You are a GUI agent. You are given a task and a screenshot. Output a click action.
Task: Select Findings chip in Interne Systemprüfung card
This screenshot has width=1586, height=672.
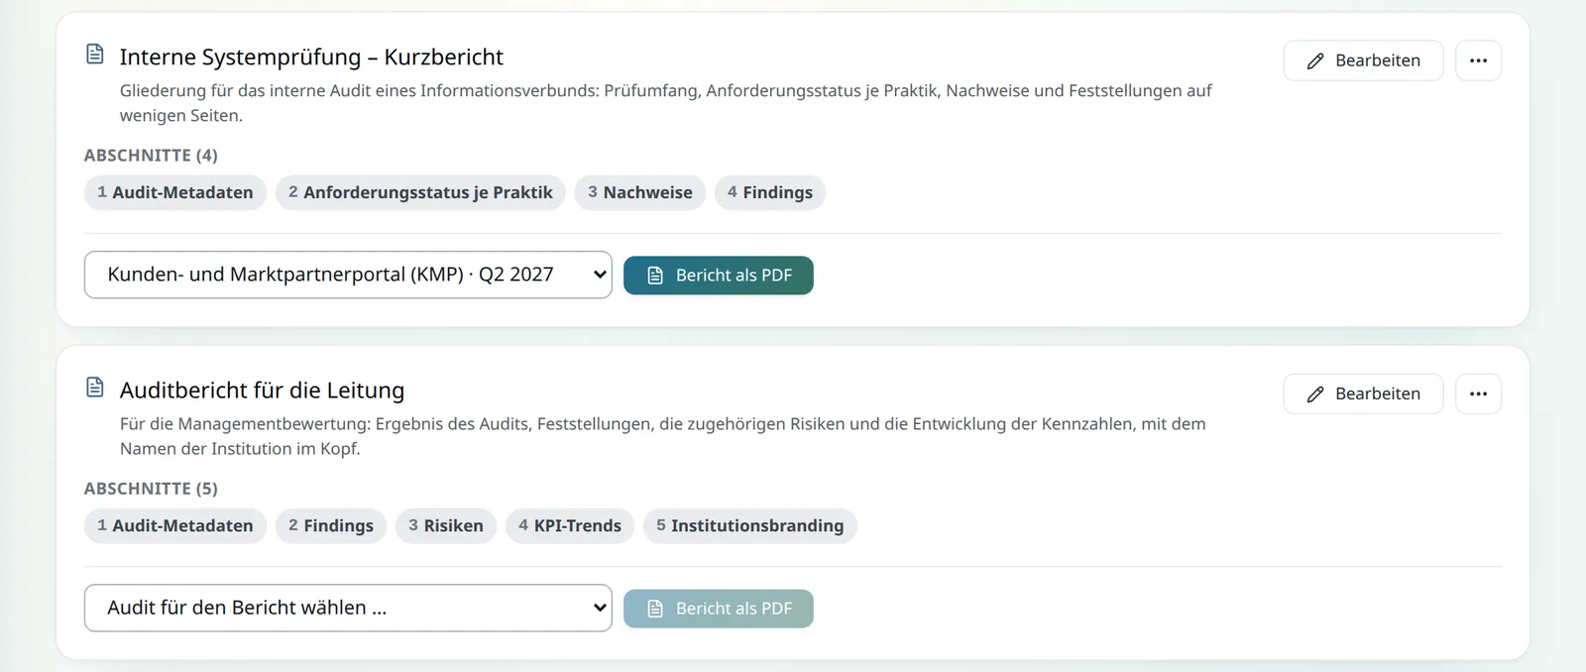tap(770, 192)
